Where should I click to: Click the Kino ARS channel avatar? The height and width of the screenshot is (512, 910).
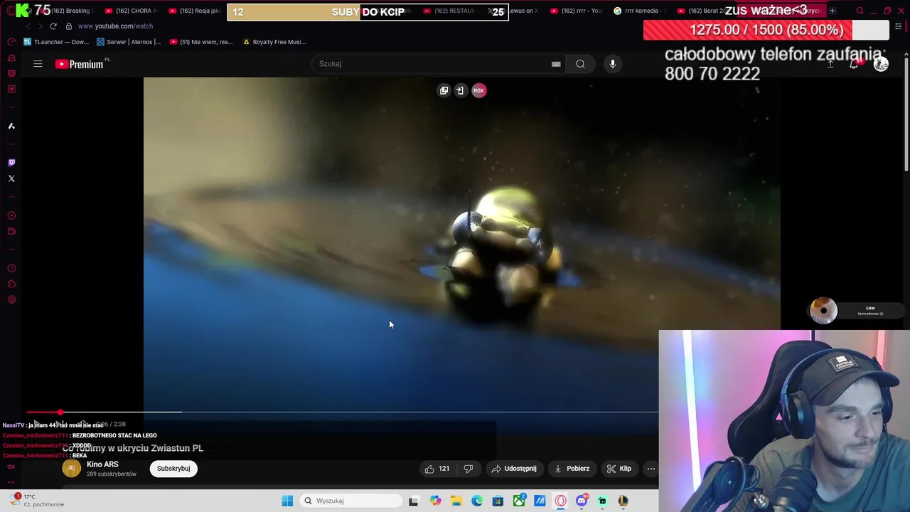tap(71, 469)
